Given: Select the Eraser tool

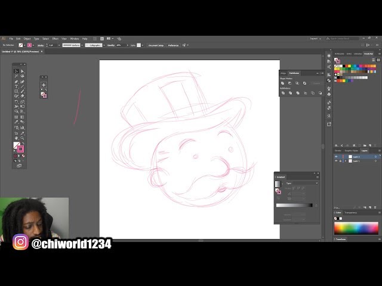Looking at the screenshot, I should coord(23,97).
